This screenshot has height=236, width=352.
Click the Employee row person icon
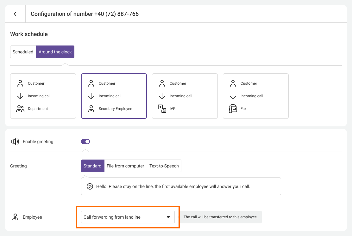(15, 217)
